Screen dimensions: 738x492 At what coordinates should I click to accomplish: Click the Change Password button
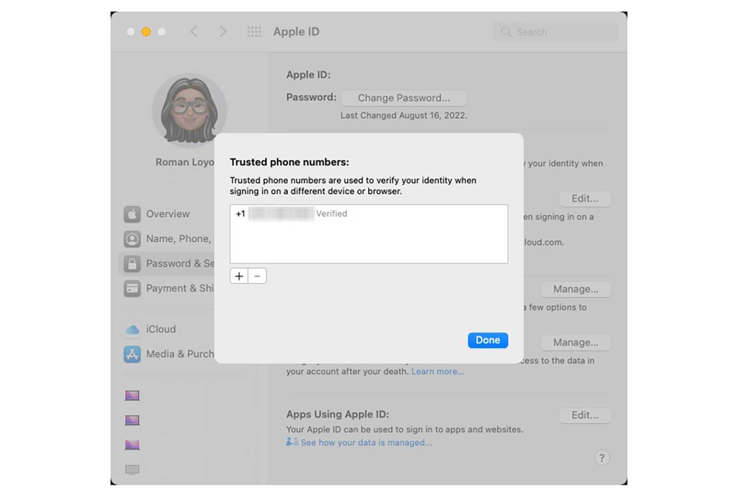click(x=404, y=98)
